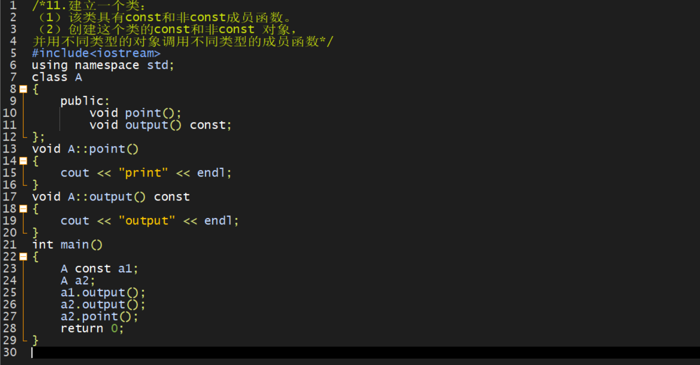Place cursor on the #include<iostream> directive
This screenshot has width=700, height=365.
click(x=96, y=53)
